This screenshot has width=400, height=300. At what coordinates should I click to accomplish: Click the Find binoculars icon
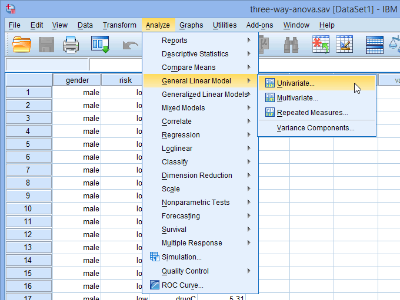point(291,45)
